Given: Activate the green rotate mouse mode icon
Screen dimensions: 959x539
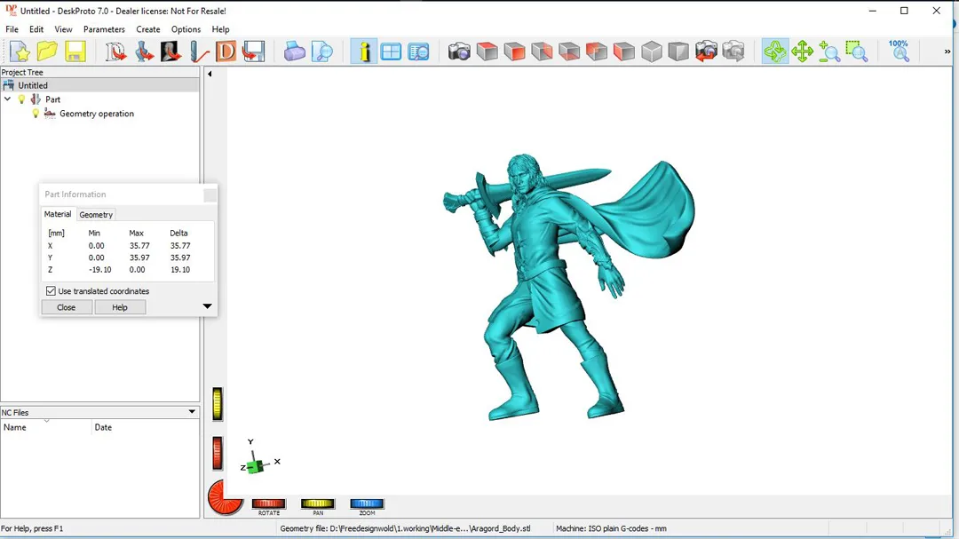Looking at the screenshot, I should point(775,52).
